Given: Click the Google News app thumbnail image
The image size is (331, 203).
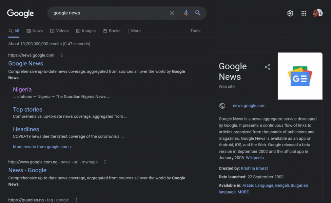Looking at the screenshot, I should 300,76.
